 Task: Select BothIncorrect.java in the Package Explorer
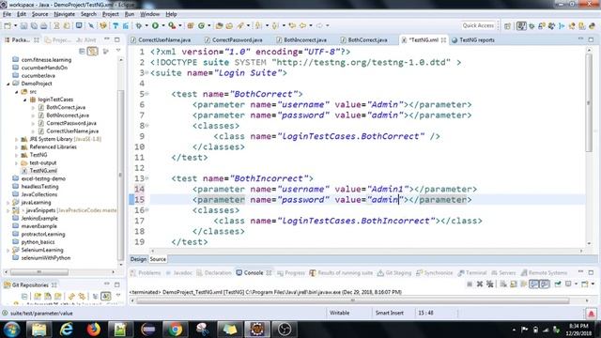68,115
